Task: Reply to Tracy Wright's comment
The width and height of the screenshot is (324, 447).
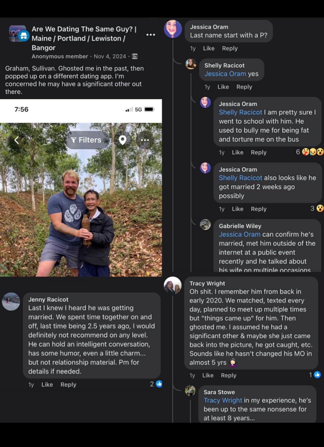Action: (229, 375)
